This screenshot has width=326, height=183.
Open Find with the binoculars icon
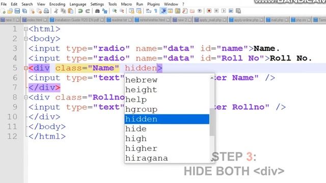[x=97, y=11]
